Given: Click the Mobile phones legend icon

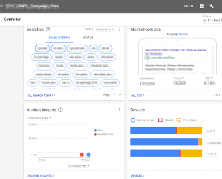Looking at the screenshot, I should (x=133, y=120).
